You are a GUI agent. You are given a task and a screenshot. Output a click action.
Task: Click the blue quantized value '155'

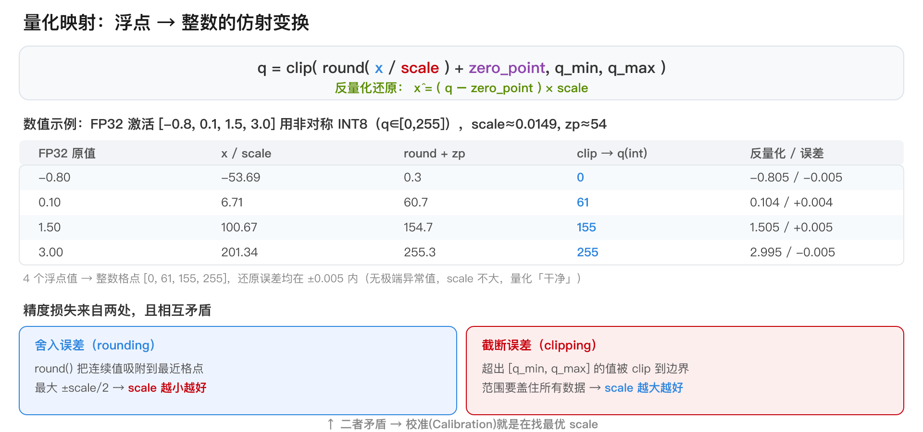(x=586, y=228)
